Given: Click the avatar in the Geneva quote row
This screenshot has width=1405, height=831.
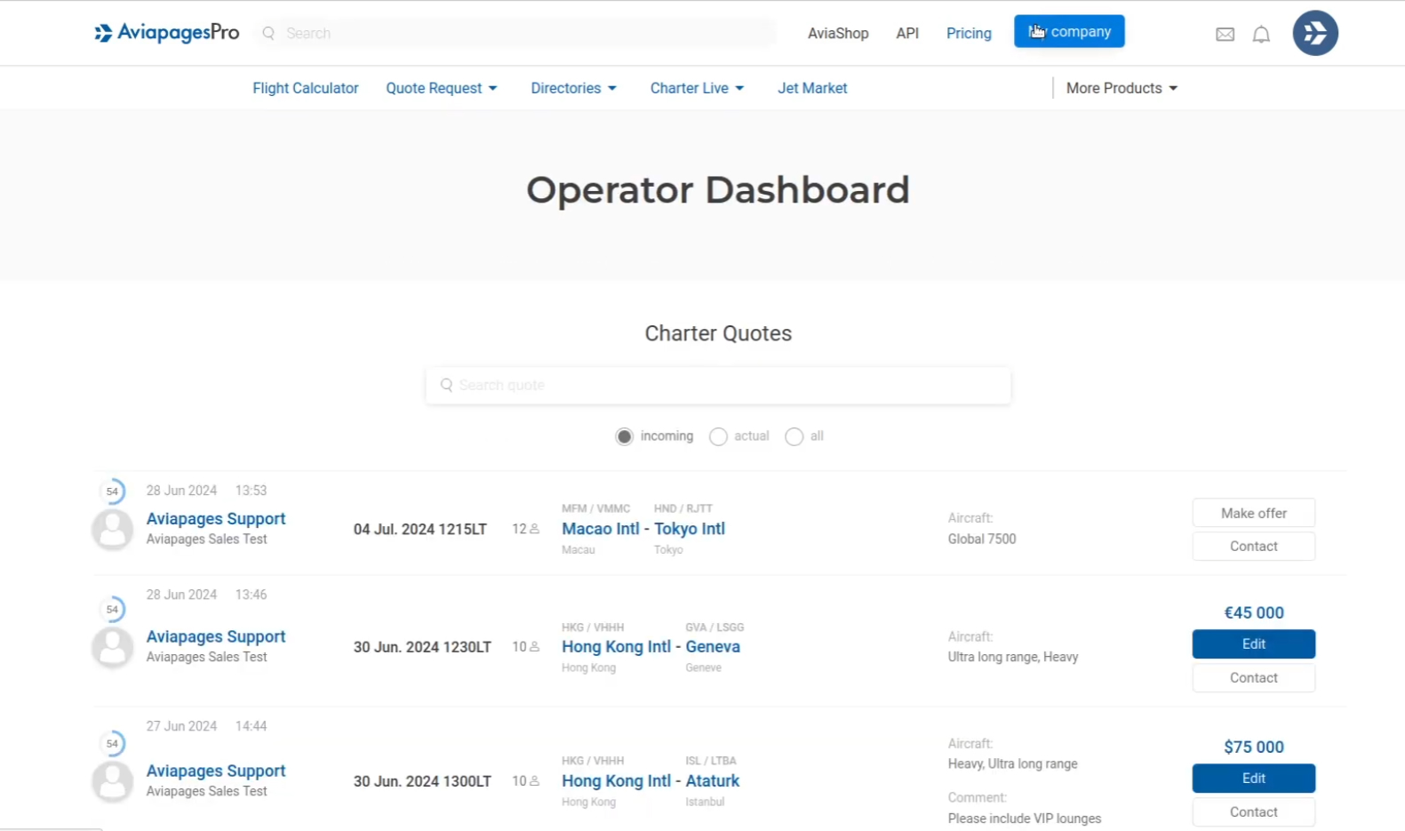Looking at the screenshot, I should [113, 647].
